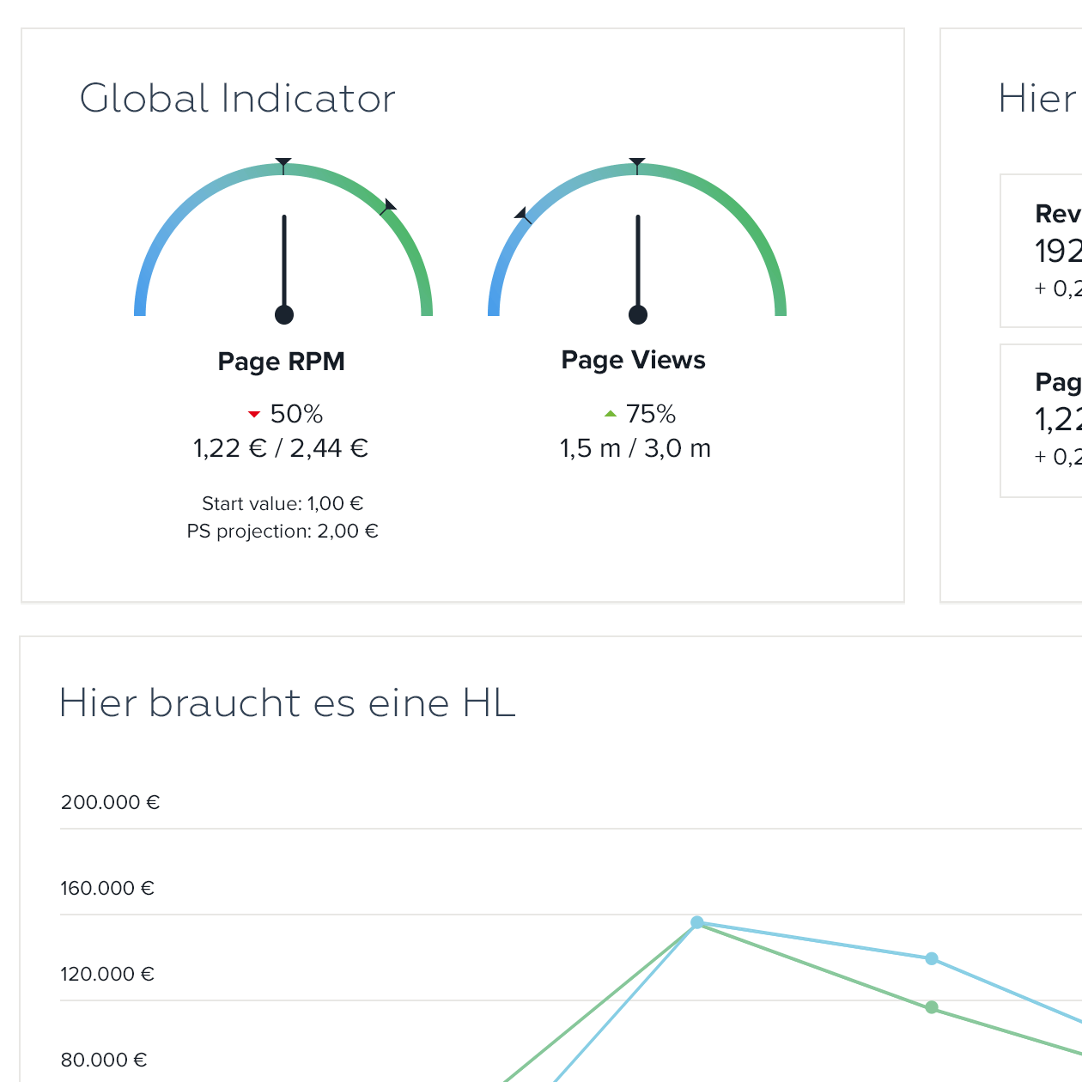Select the blue data point at the chart peak

click(697, 922)
